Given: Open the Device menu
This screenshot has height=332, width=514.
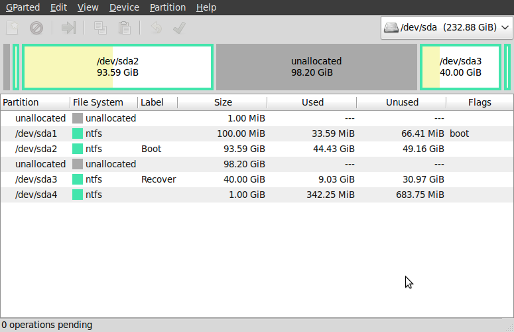Looking at the screenshot, I should pyautogui.click(x=124, y=7).
